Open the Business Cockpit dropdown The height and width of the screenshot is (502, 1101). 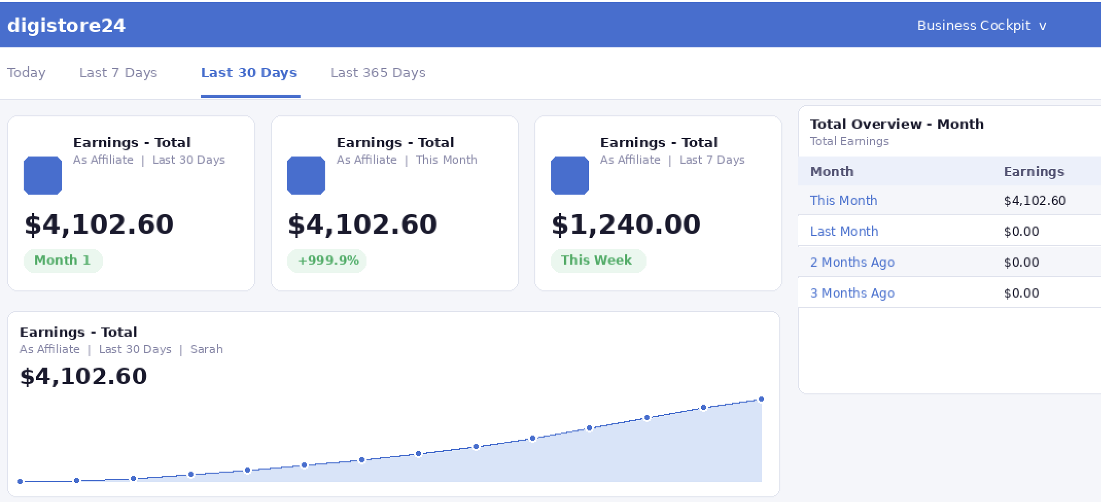click(x=982, y=25)
